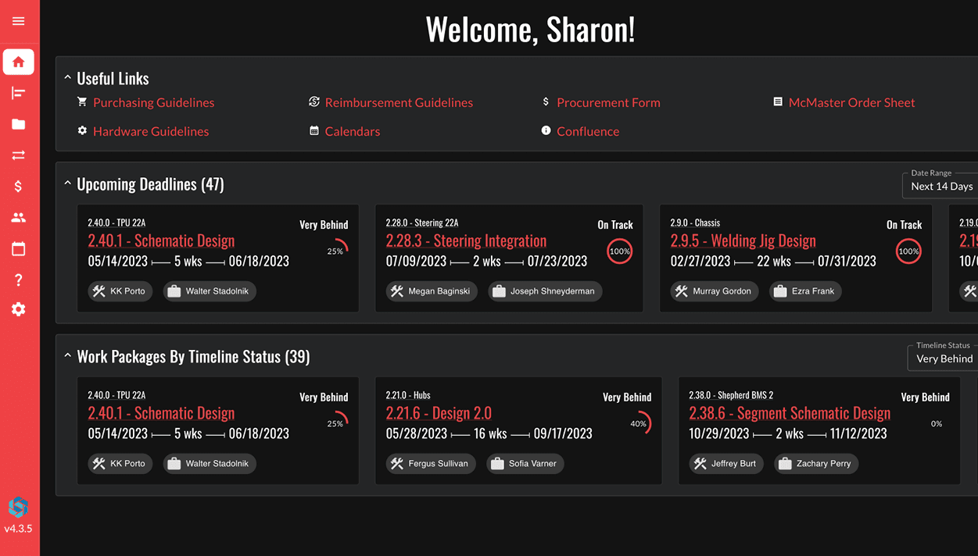Open the Projects folder icon
Image resolution: width=978 pixels, height=556 pixels.
pos(19,124)
